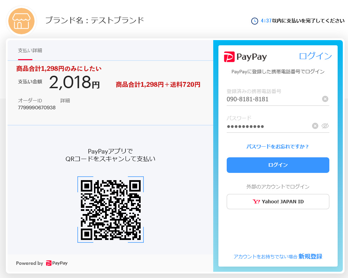Click 外部のアカウントでログイン label
Image resolution: width=348 pixels, height=278 pixels.
click(x=278, y=187)
